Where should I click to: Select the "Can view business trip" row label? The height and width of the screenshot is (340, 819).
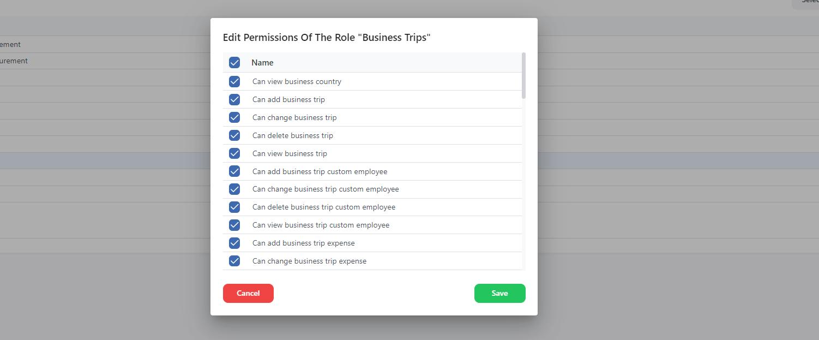[x=290, y=153]
